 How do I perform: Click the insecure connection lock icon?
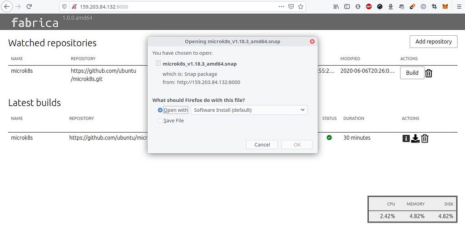[74, 6]
